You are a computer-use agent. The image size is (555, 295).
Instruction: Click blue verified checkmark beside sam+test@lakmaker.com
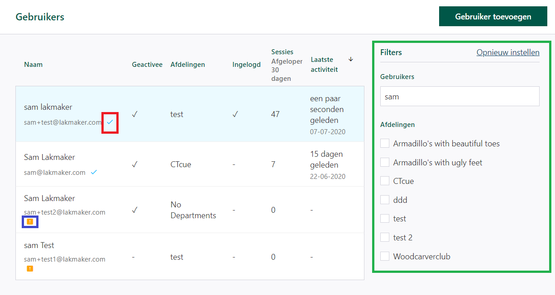pyautogui.click(x=110, y=122)
